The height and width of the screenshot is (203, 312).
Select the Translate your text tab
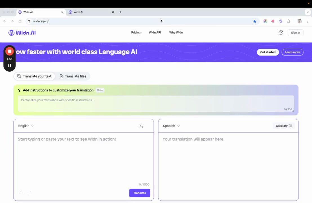click(34, 76)
